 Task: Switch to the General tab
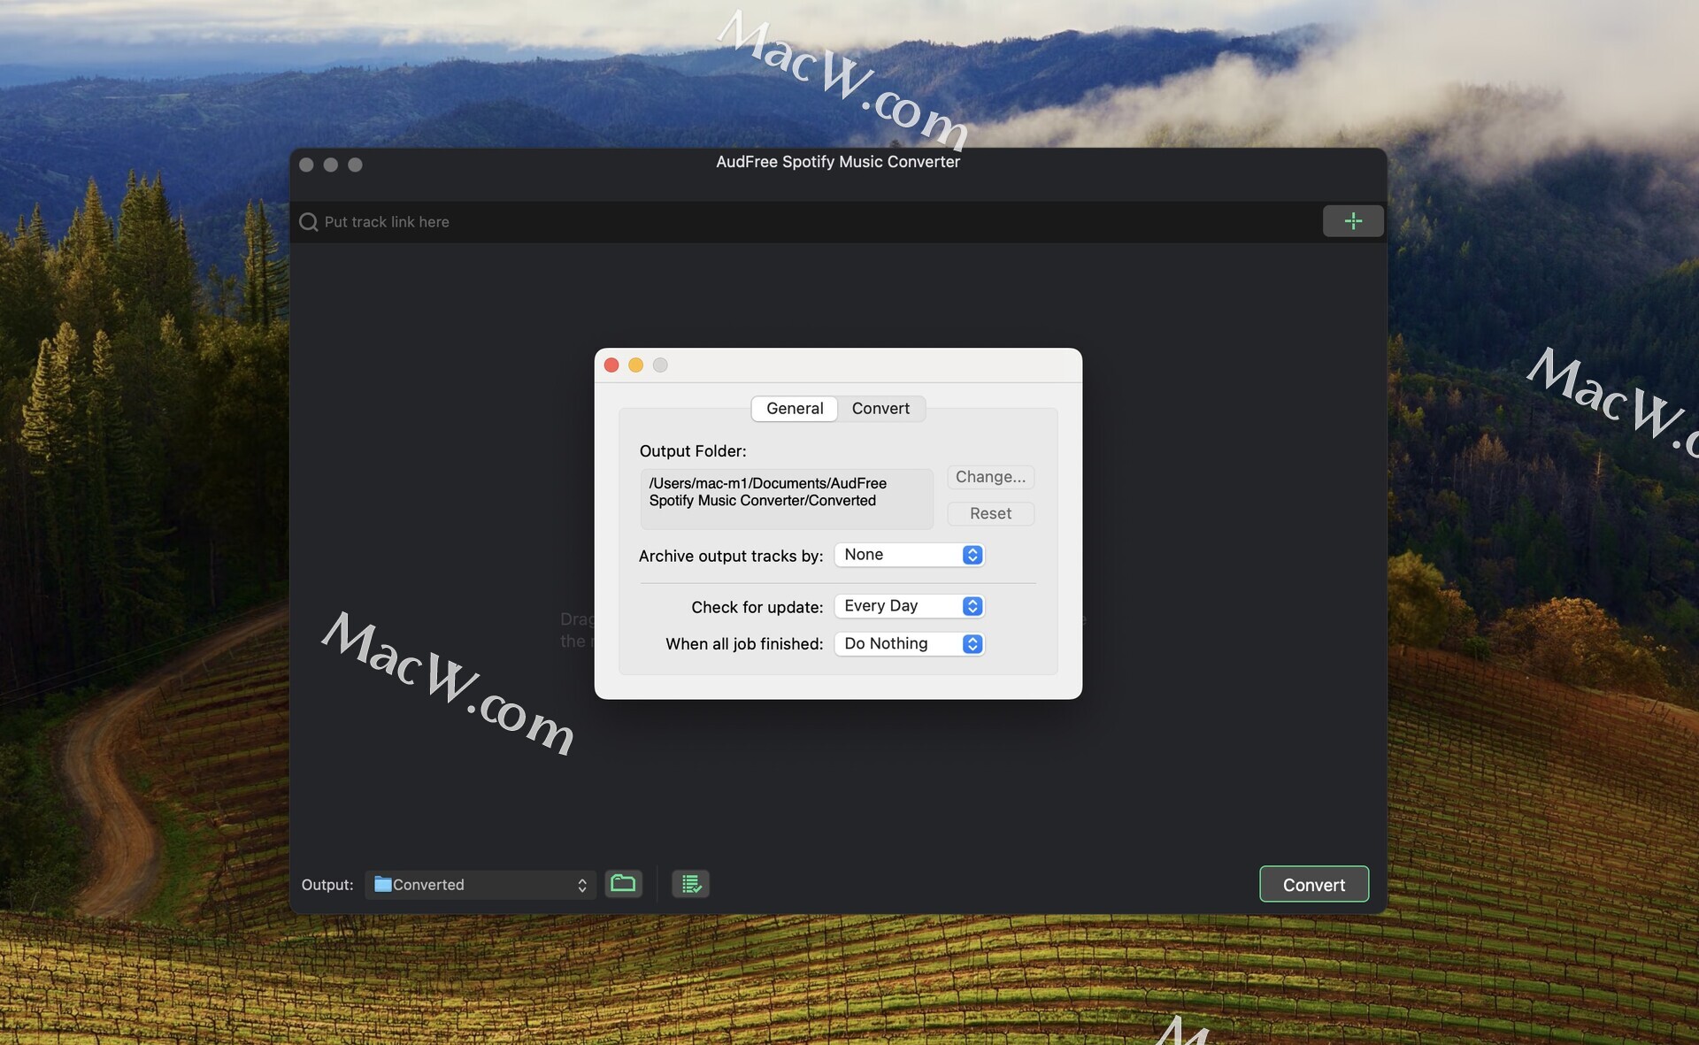pos(795,408)
